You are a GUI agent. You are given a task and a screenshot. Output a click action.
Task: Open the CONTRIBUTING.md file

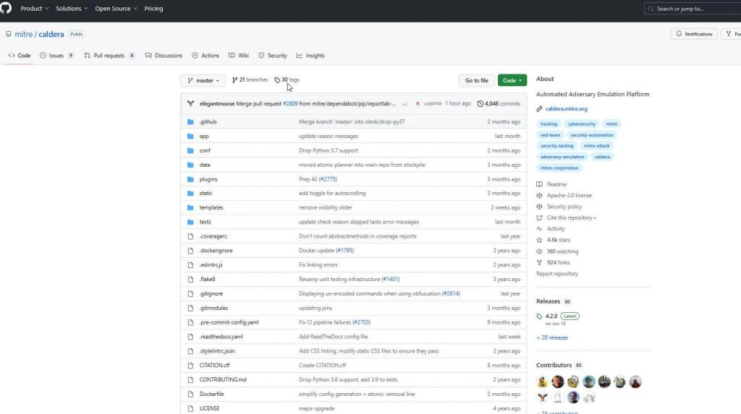(x=223, y=380)
